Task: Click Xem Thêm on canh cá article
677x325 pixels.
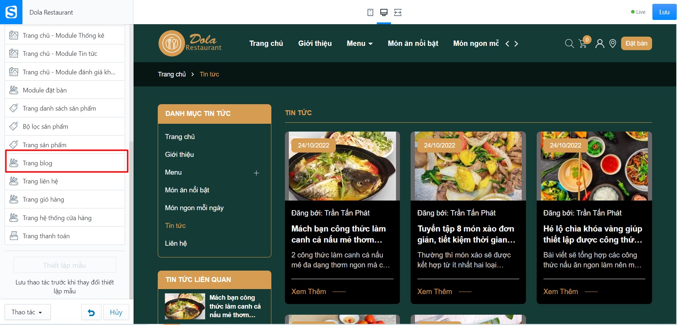Action: pos(318,292)
